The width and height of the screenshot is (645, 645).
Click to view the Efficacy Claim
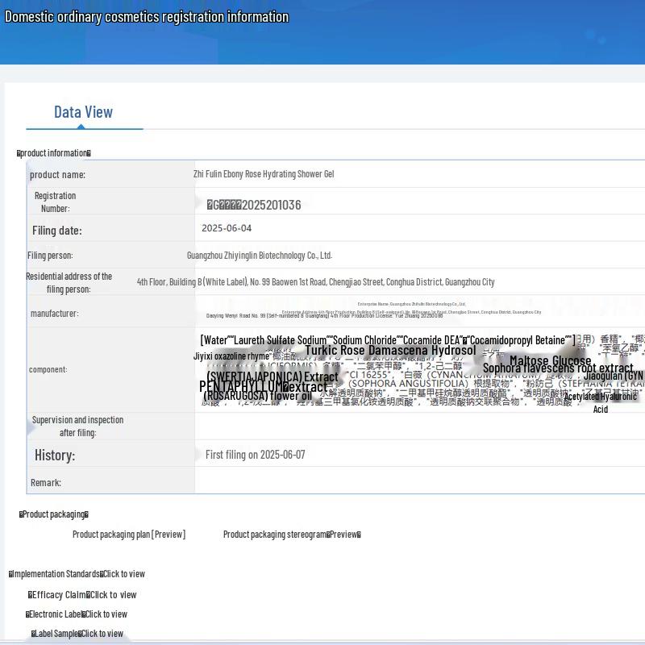[x=82, y=595]
